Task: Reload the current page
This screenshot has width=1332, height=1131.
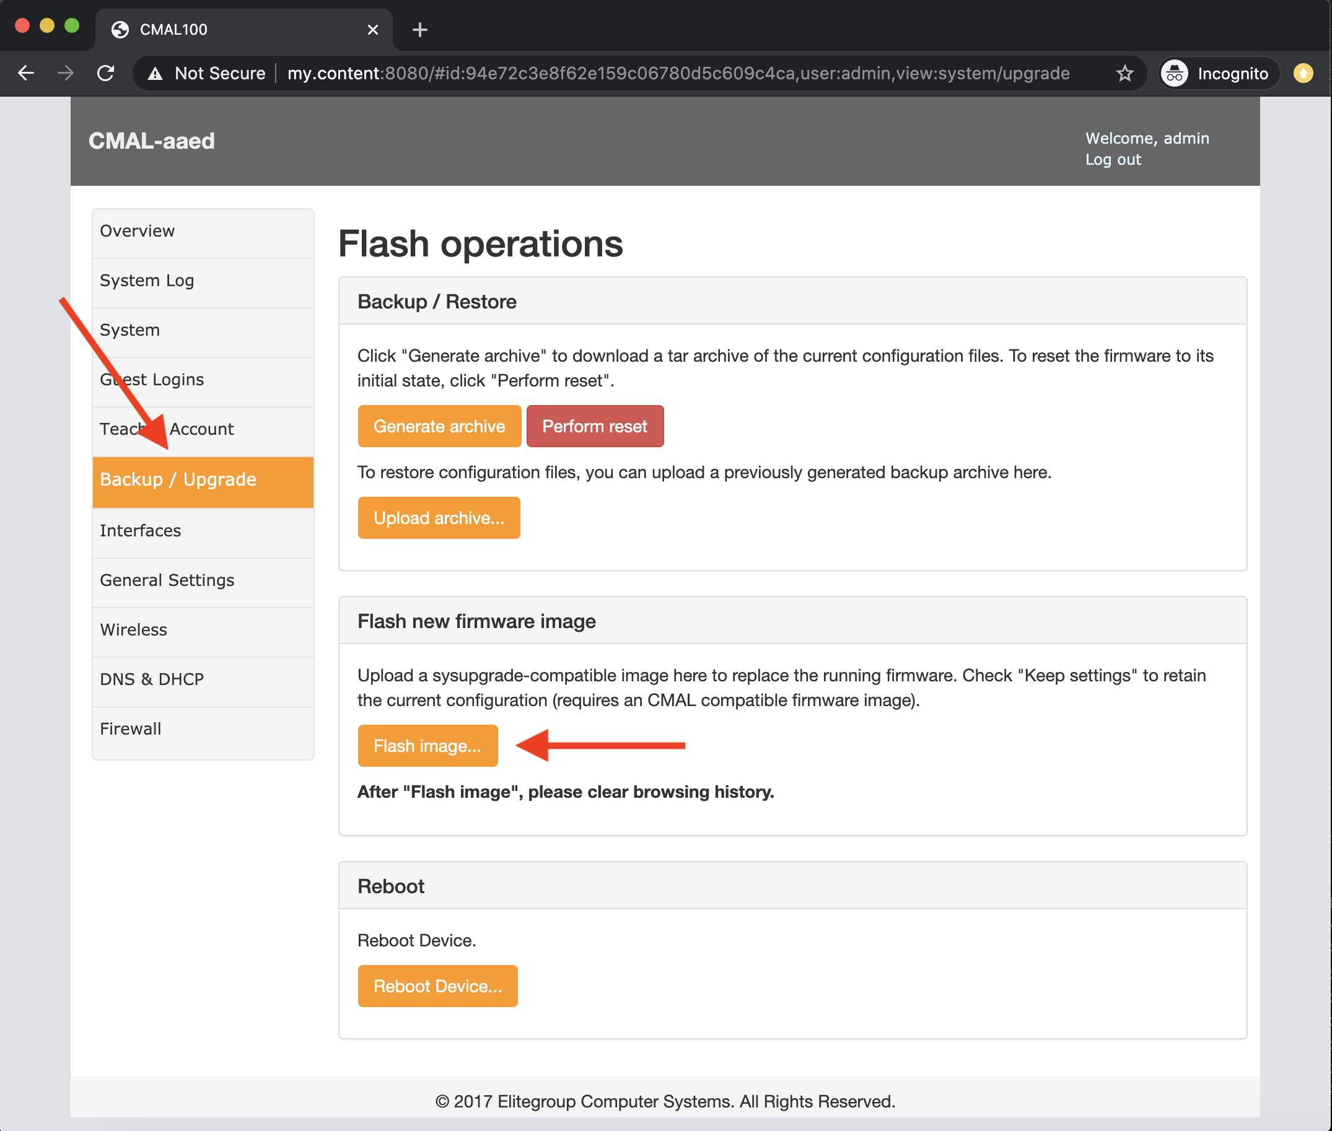Action: click(x=106, y=73)
